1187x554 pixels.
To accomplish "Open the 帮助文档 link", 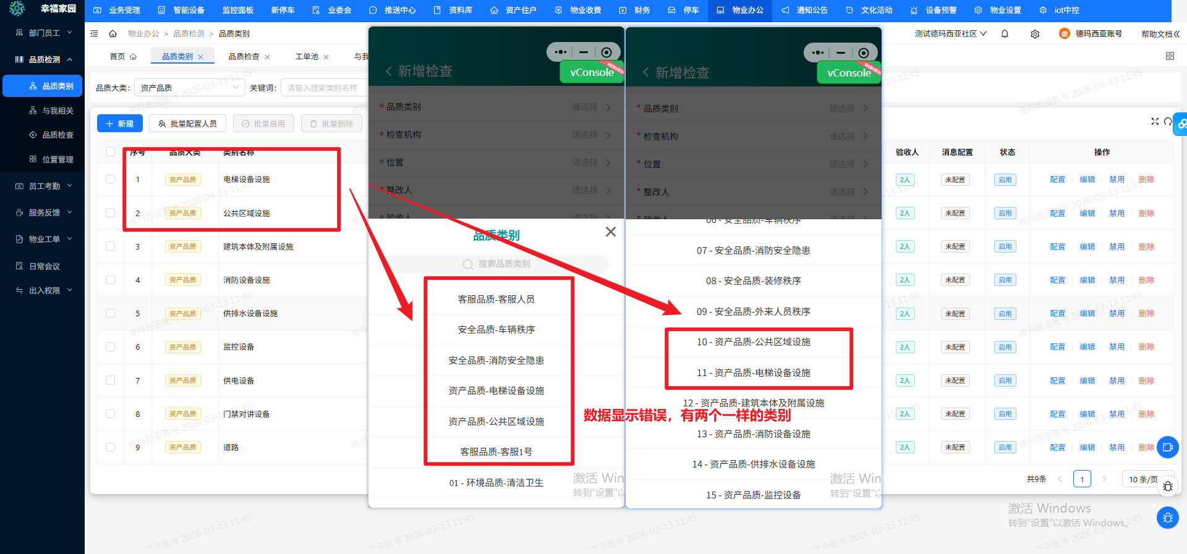I will tap(1159, 34).
